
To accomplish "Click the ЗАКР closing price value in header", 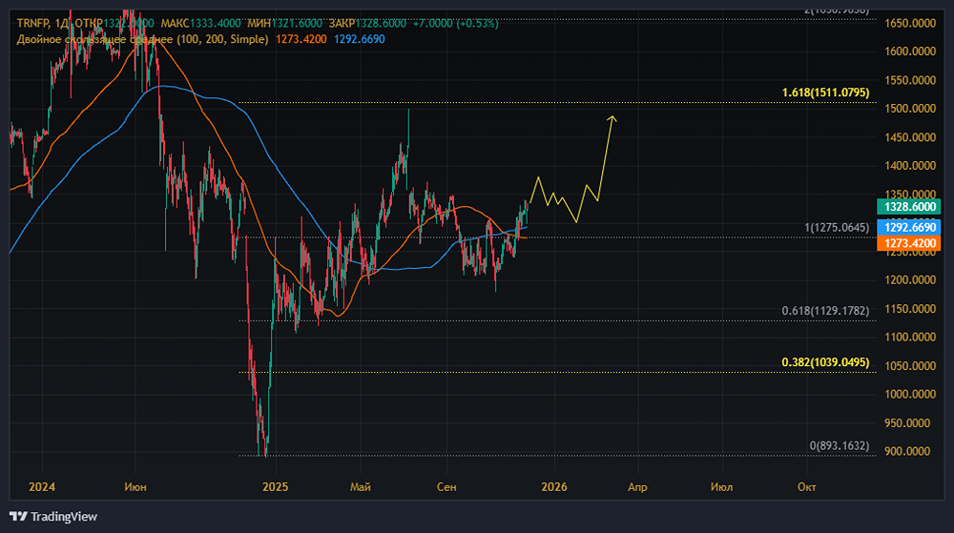I will (x=384, y=22).
